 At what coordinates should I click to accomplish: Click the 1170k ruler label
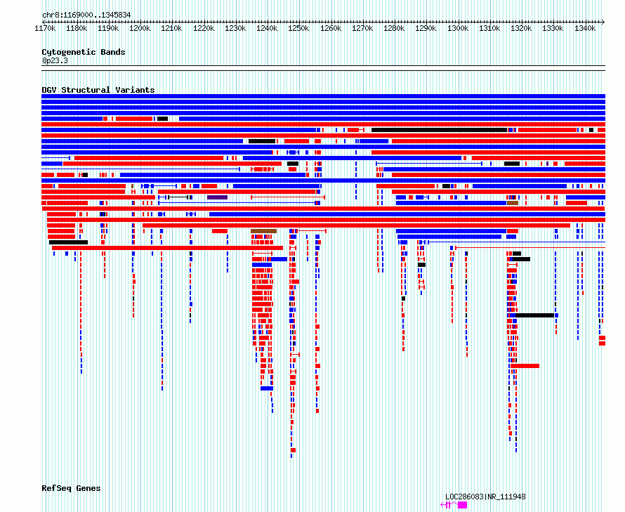pos(45,28)
